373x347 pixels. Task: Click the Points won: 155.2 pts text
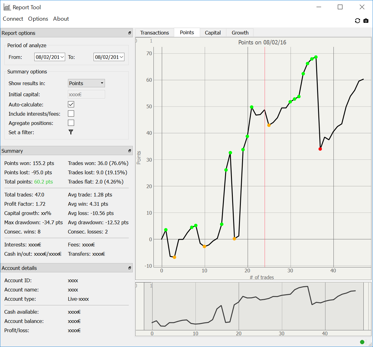(29, 163)
